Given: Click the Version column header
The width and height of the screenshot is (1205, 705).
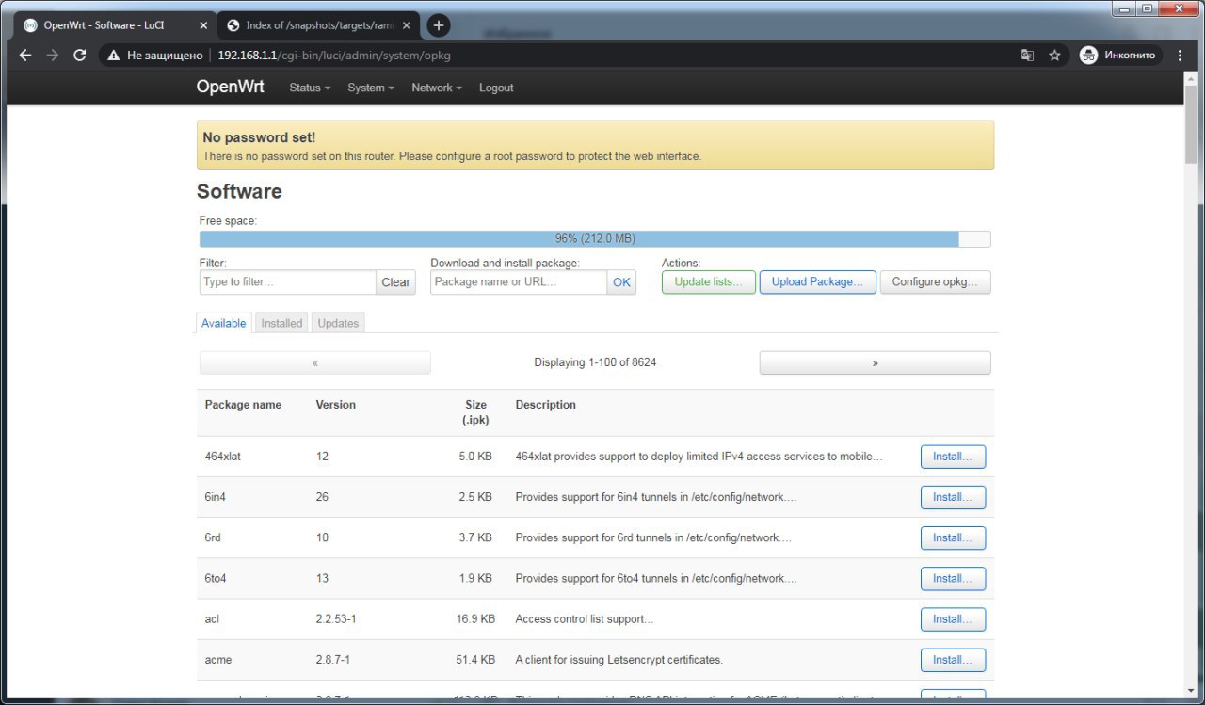Looking at the screenshot, I should click(x=336, y=405).
